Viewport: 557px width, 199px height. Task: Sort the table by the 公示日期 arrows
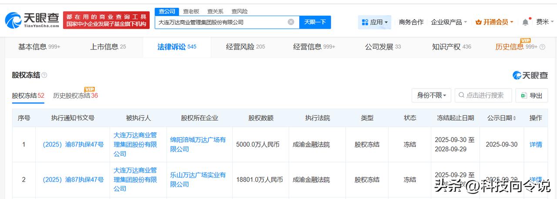(x=514, y=118)
